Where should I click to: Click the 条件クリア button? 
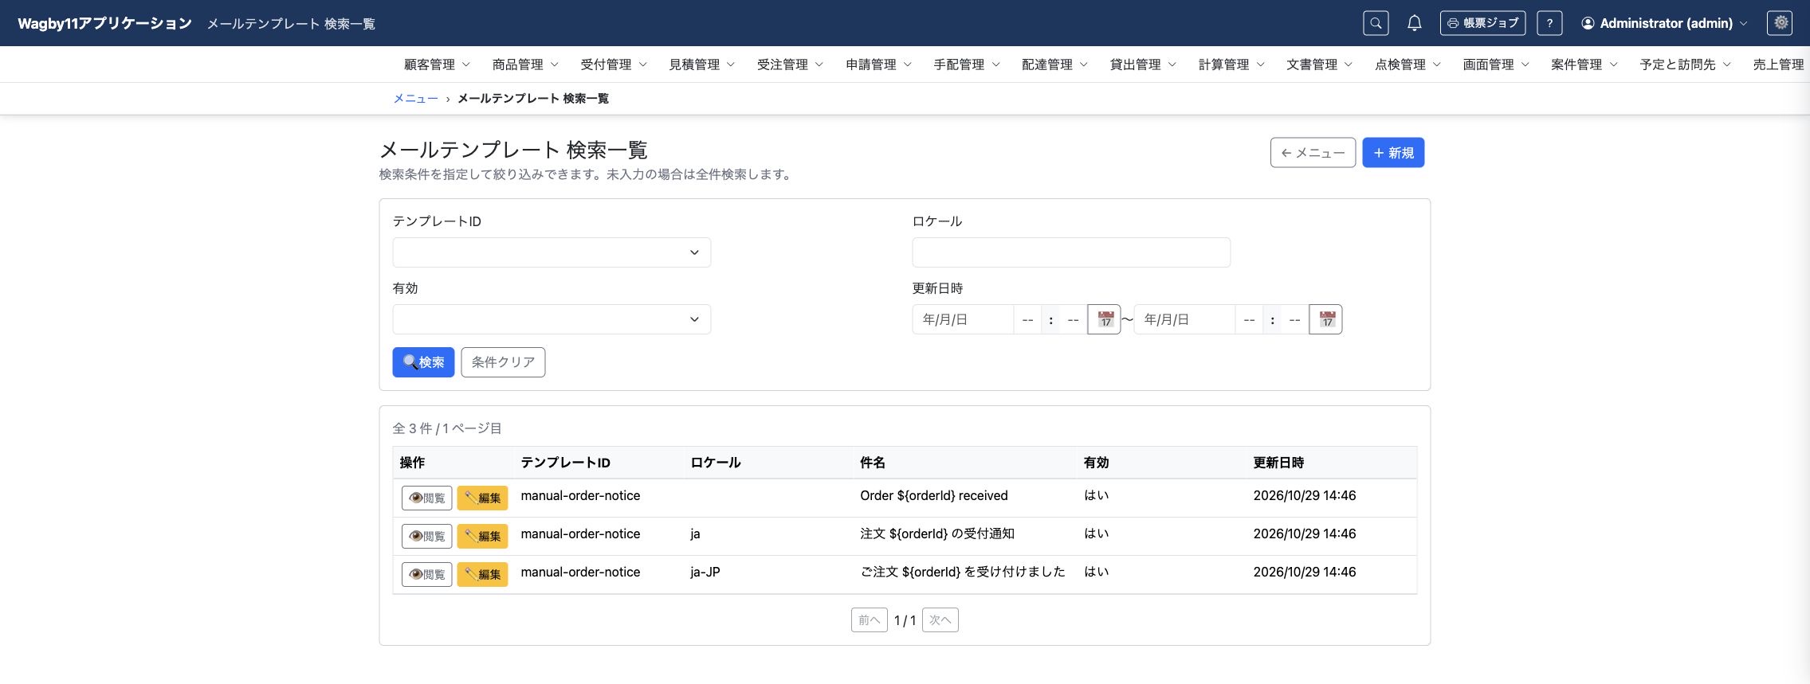pos(503,362)
